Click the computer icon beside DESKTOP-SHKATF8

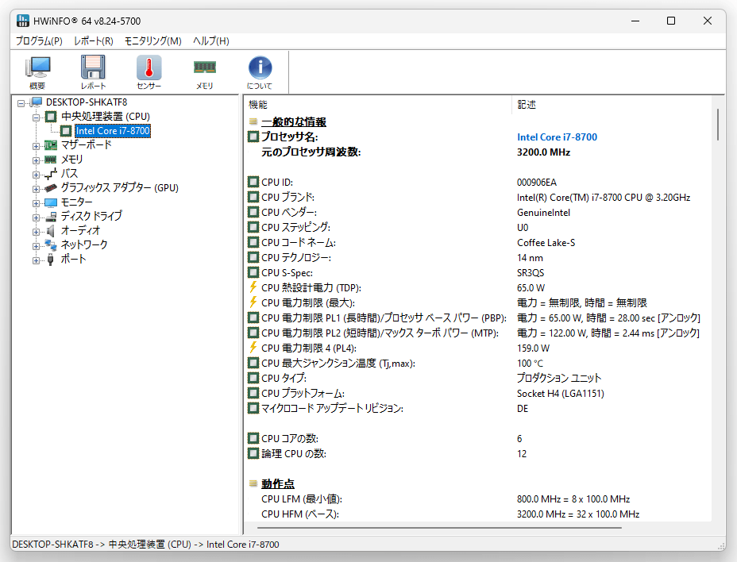tap(37, 102)
